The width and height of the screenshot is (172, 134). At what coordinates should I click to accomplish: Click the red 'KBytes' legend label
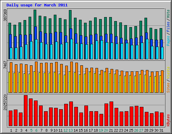point(168,120)
